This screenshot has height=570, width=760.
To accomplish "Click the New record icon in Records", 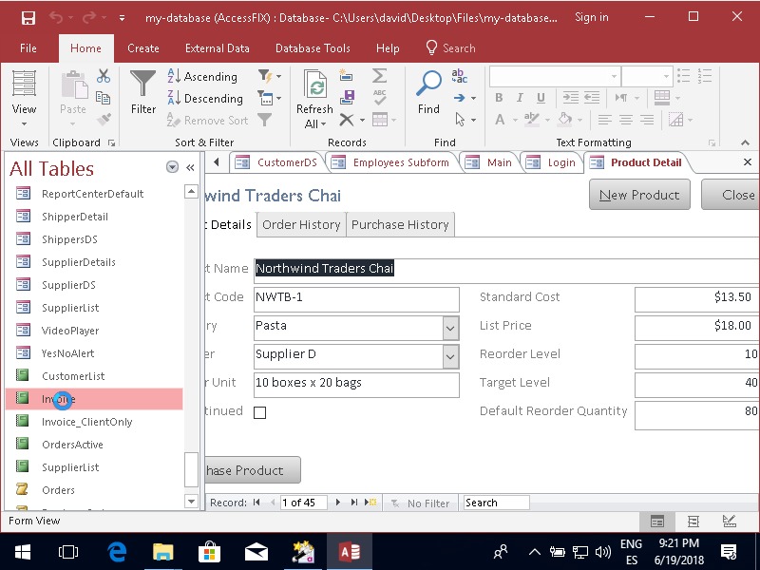I will (x=346, y=76).
